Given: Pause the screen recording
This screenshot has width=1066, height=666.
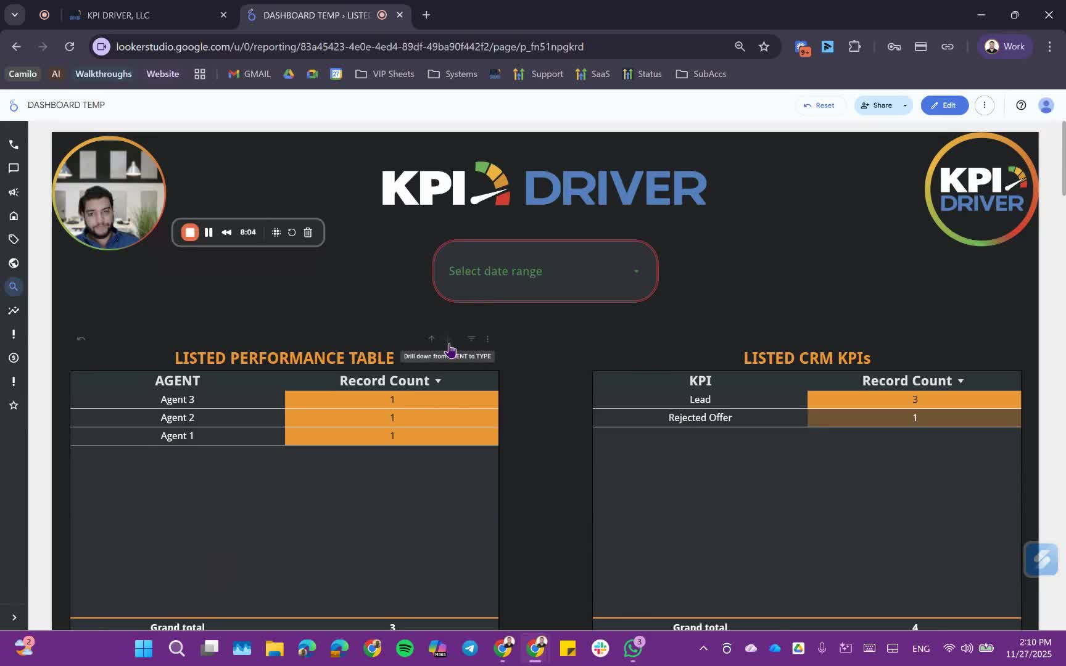Looking at the screenshot, I should [209, 232].
